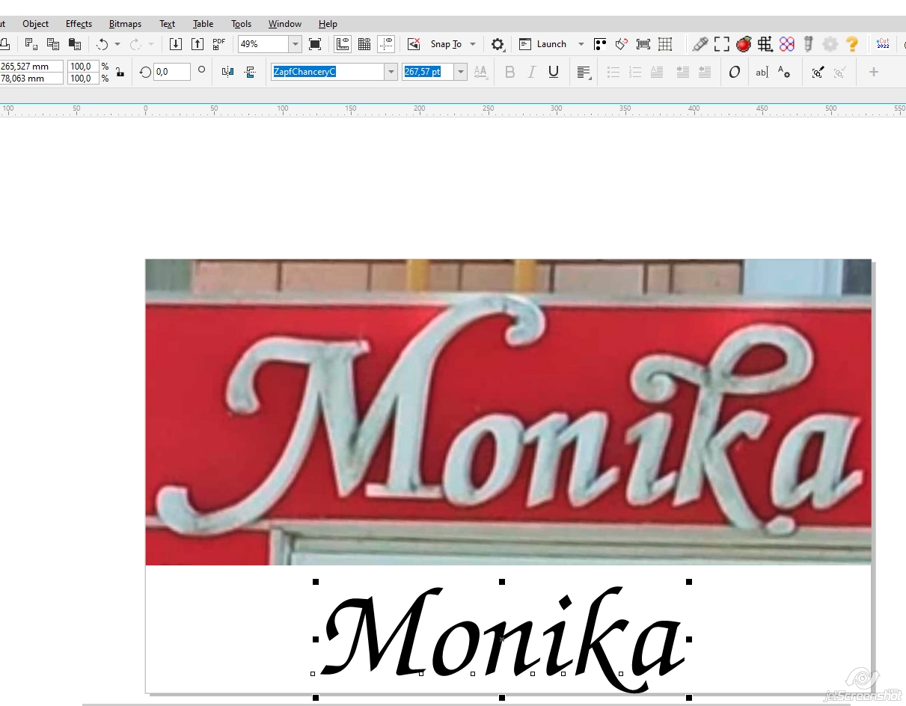The image size is (906, 706).
Task: Click the barcode icon in toolbar
Action: point(643,44)
